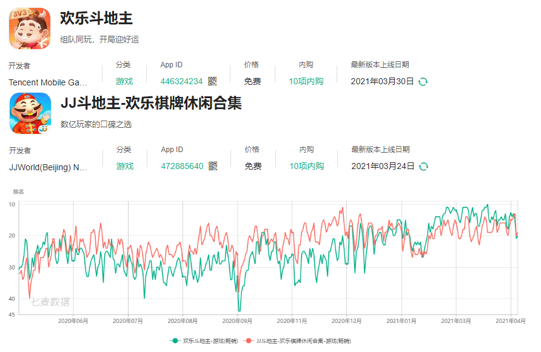Screen dimensions: 541x352
Task: Select rank 30 on y-axis
Action: [x=12, y=268]
